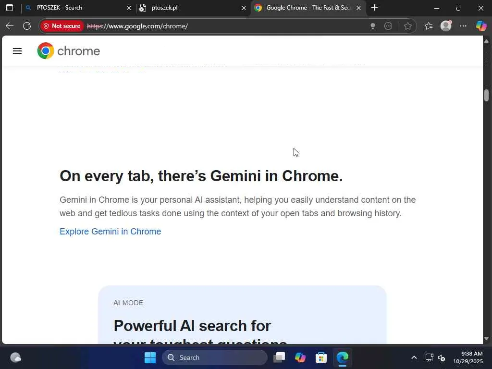The image size is (492, 369).
Task: Click the lightbulb icon in address bar
Action: 372,26
